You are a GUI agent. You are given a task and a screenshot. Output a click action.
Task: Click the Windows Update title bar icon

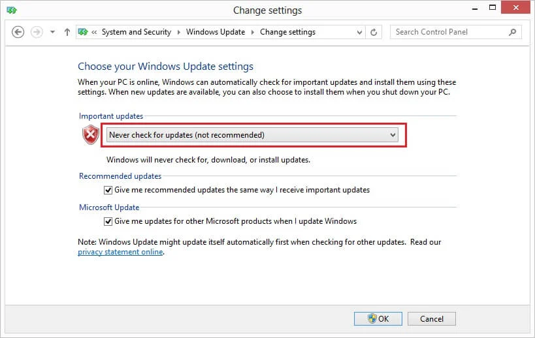tap(12, 10)
